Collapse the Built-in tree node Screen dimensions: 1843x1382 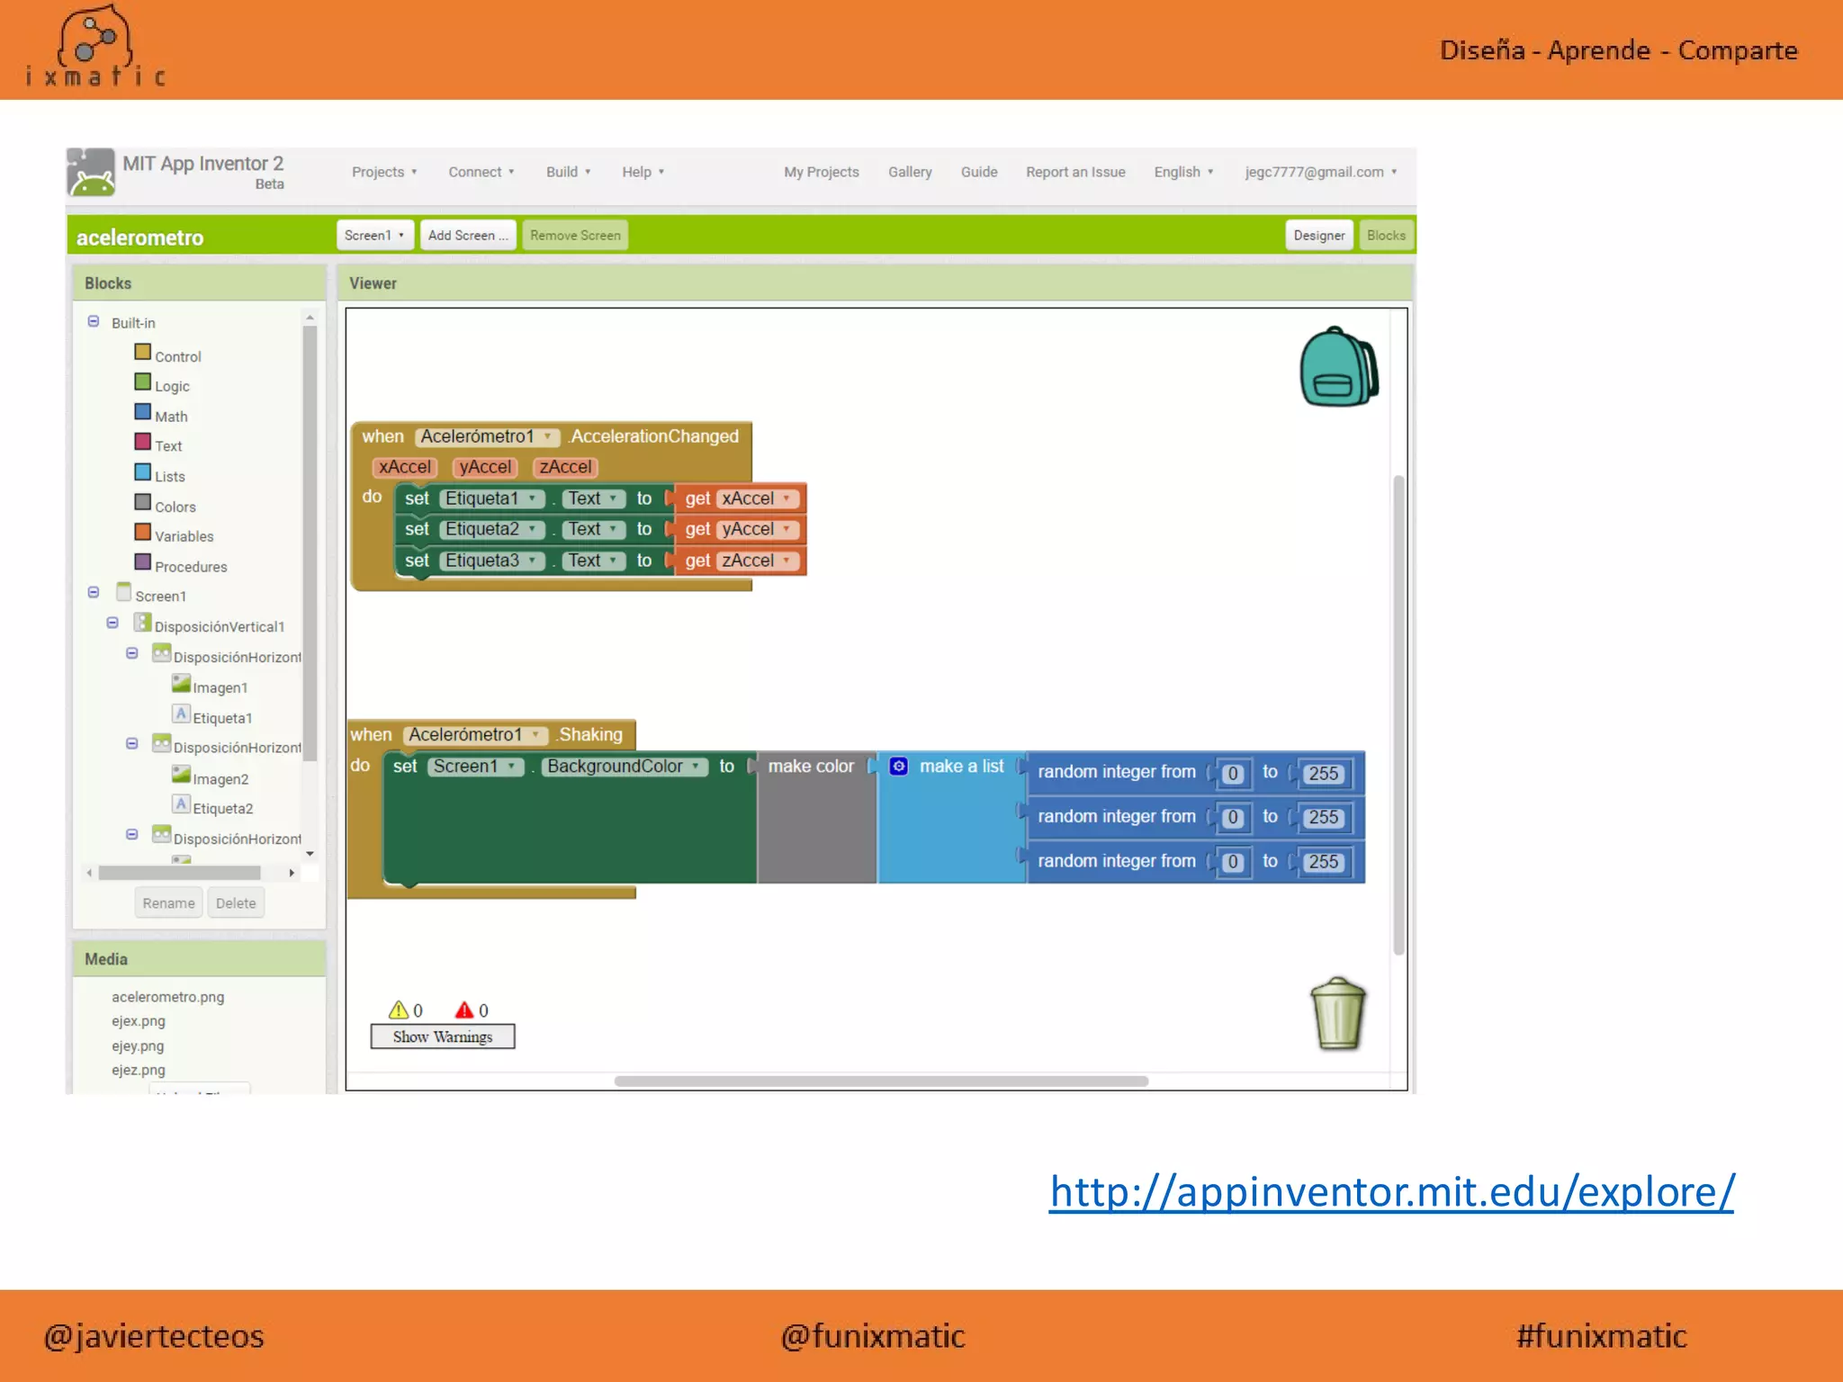pos(94,321)
